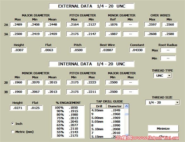This screenshot has height=142, width=185.
Task: Click the 2B minor diameter mean field .2015
Action: pos(52,82)
